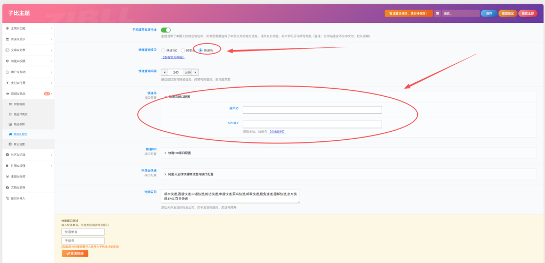
Task: Expand the 文章&列表 chevron arrow
Action: (52, 50)
